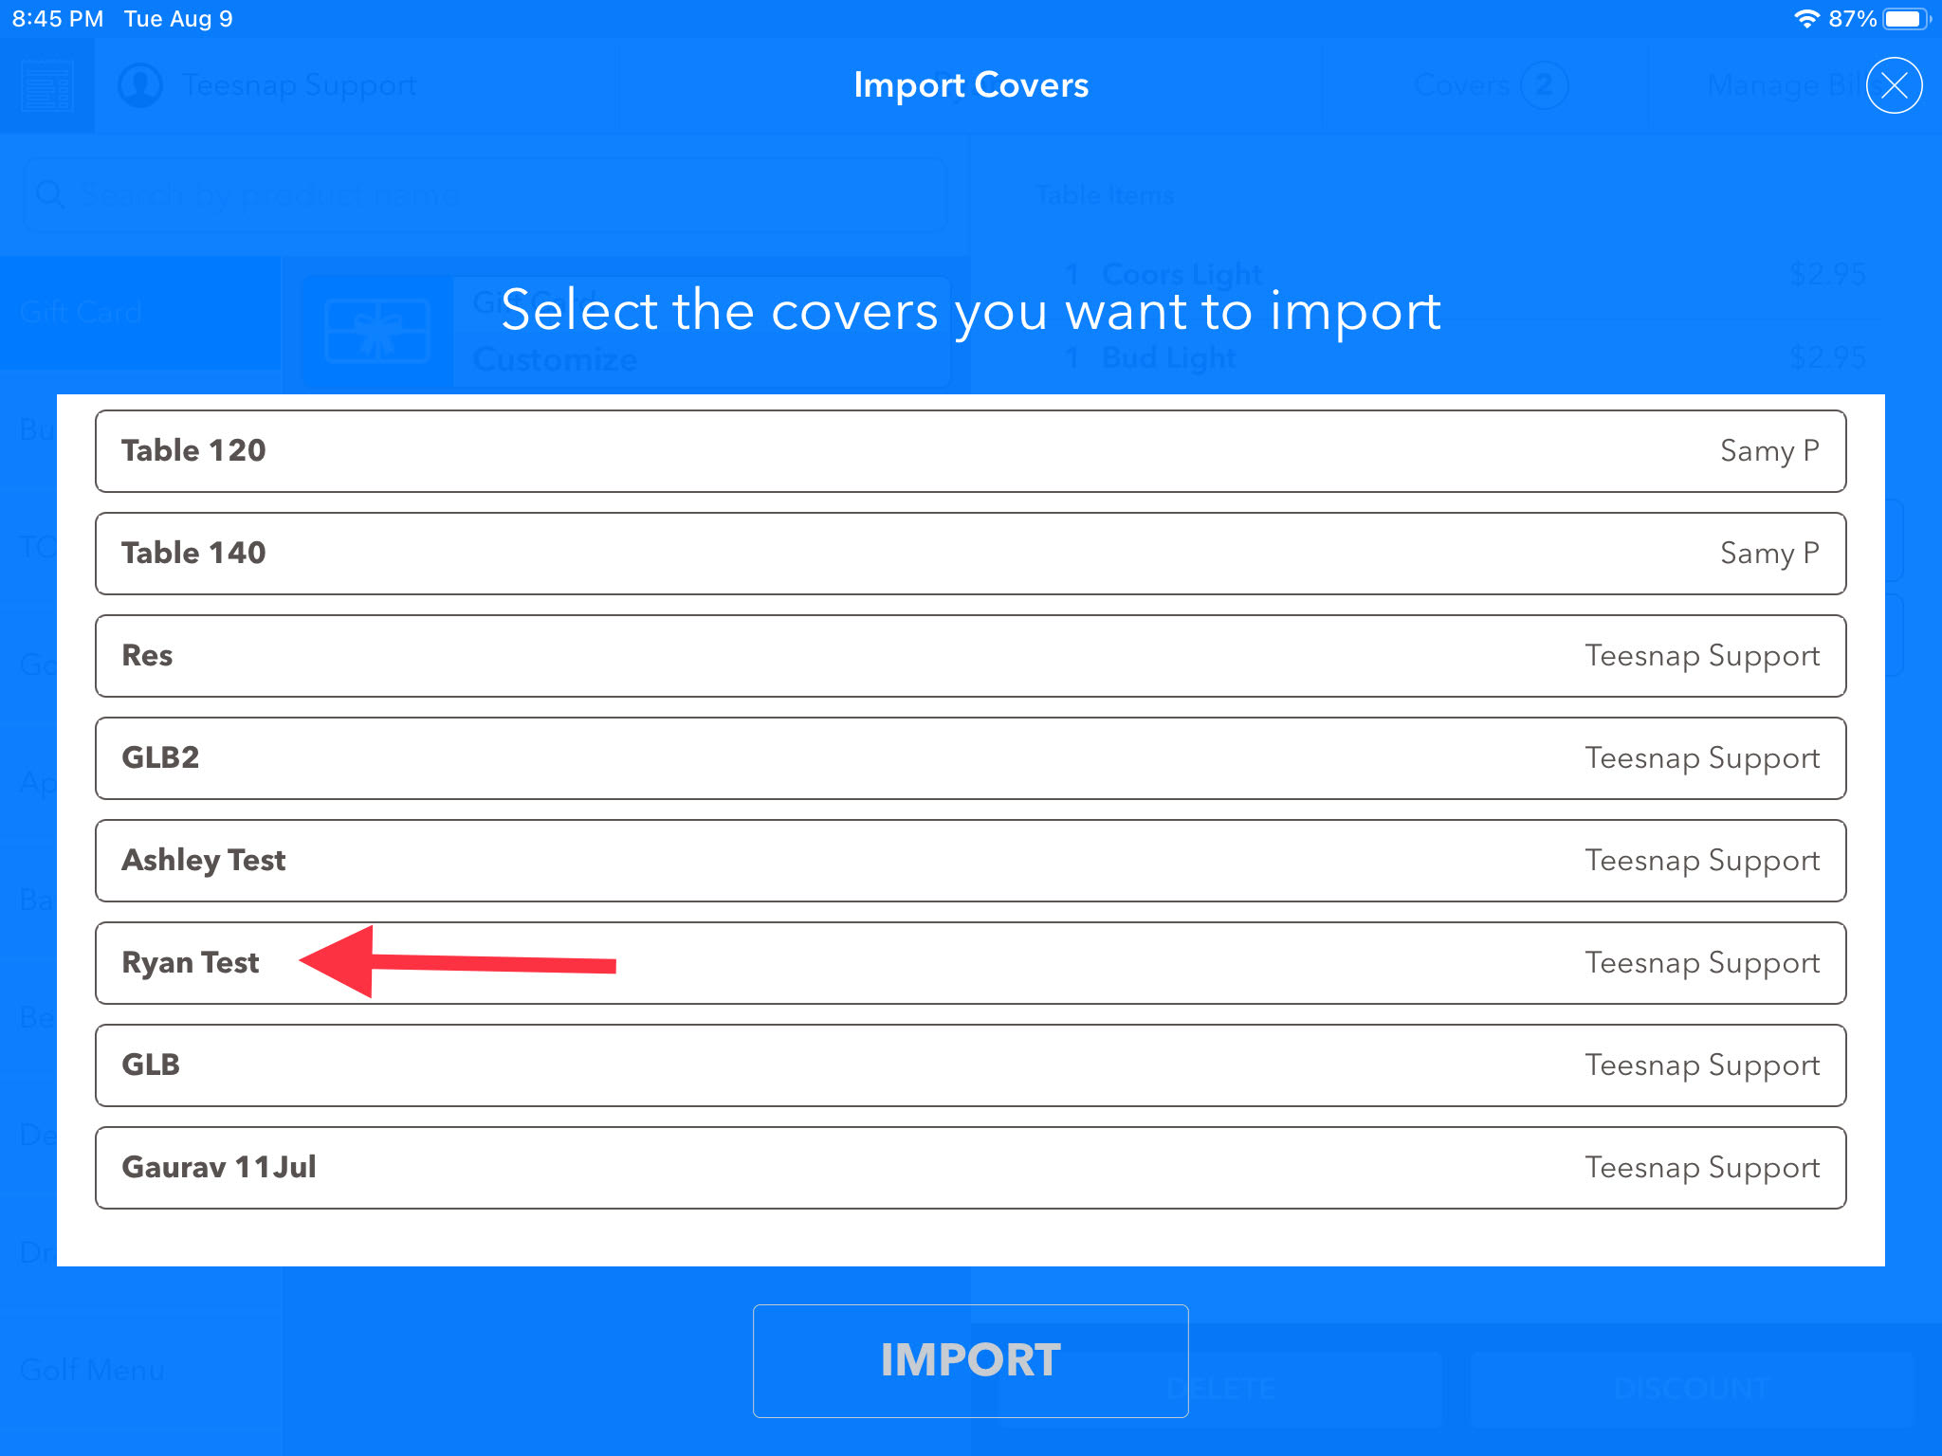Choose the GLB cover row
The image size is (1942, 1456).
970,1065
